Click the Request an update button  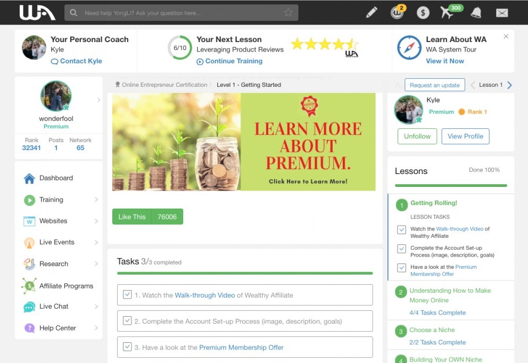point(435,85)
